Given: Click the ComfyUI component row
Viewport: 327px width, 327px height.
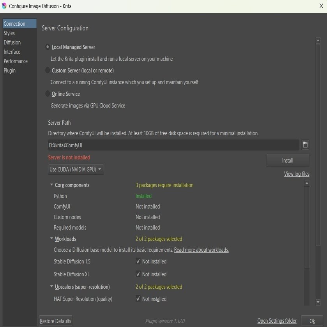Looking at the screenshot, I should (x=62, y=207).
